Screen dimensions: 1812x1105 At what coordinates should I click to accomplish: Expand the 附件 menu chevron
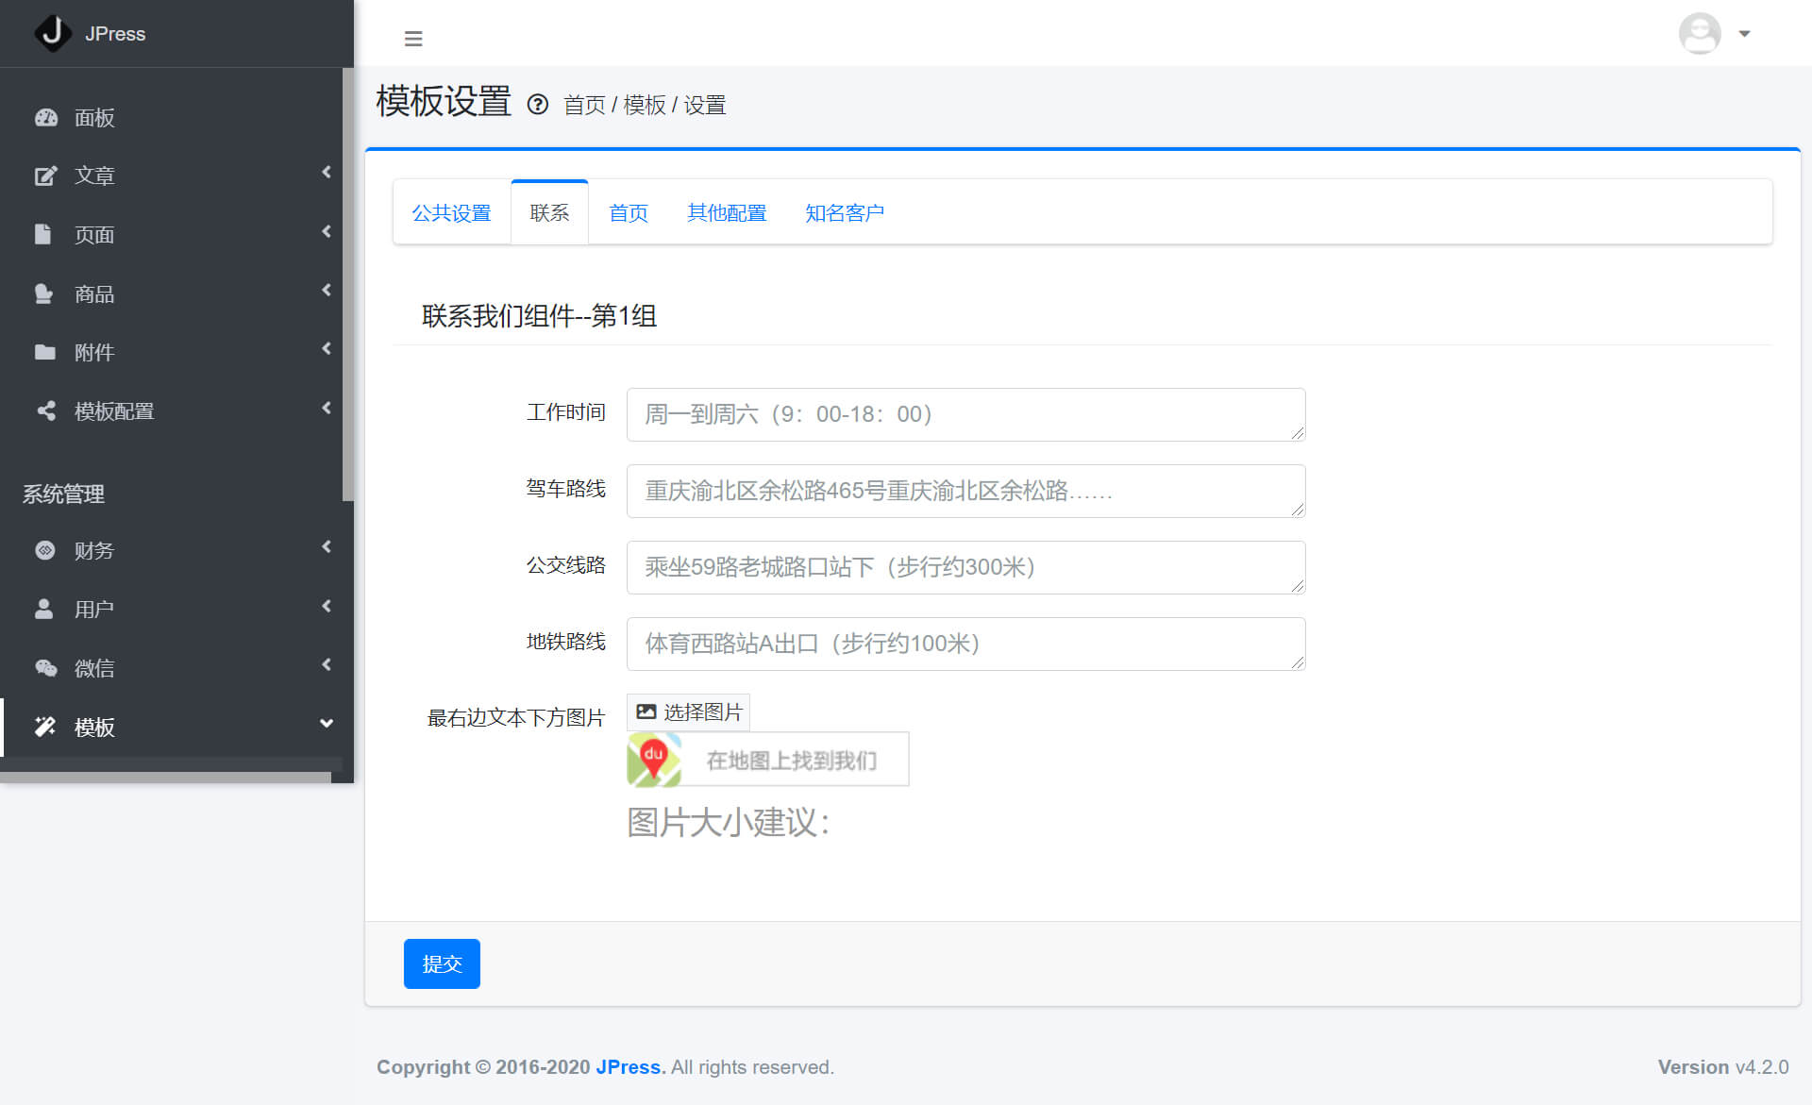[327, 349]
